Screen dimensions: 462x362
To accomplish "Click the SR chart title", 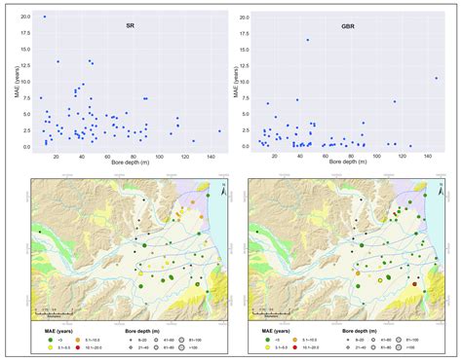I will point(130,25).
